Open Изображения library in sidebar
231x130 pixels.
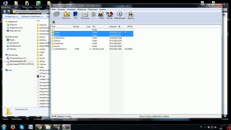point(14,46)
